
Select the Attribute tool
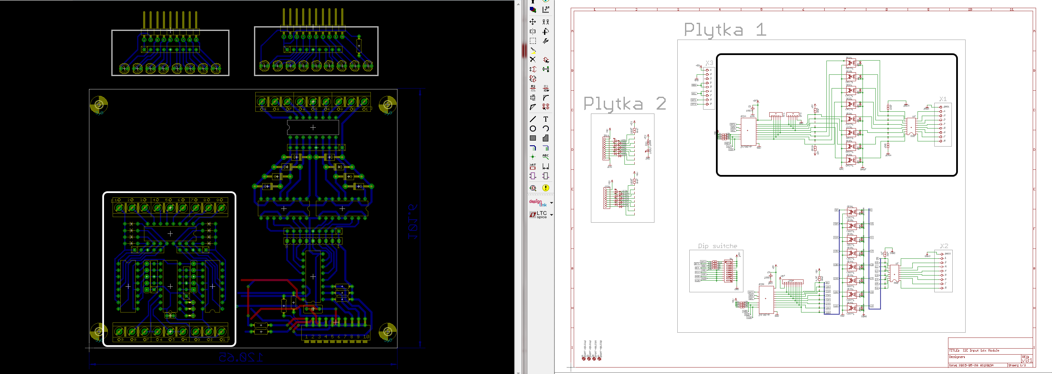(x=533, y=166)
